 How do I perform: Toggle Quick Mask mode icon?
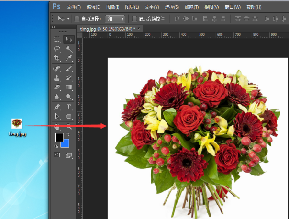(57, 155)
